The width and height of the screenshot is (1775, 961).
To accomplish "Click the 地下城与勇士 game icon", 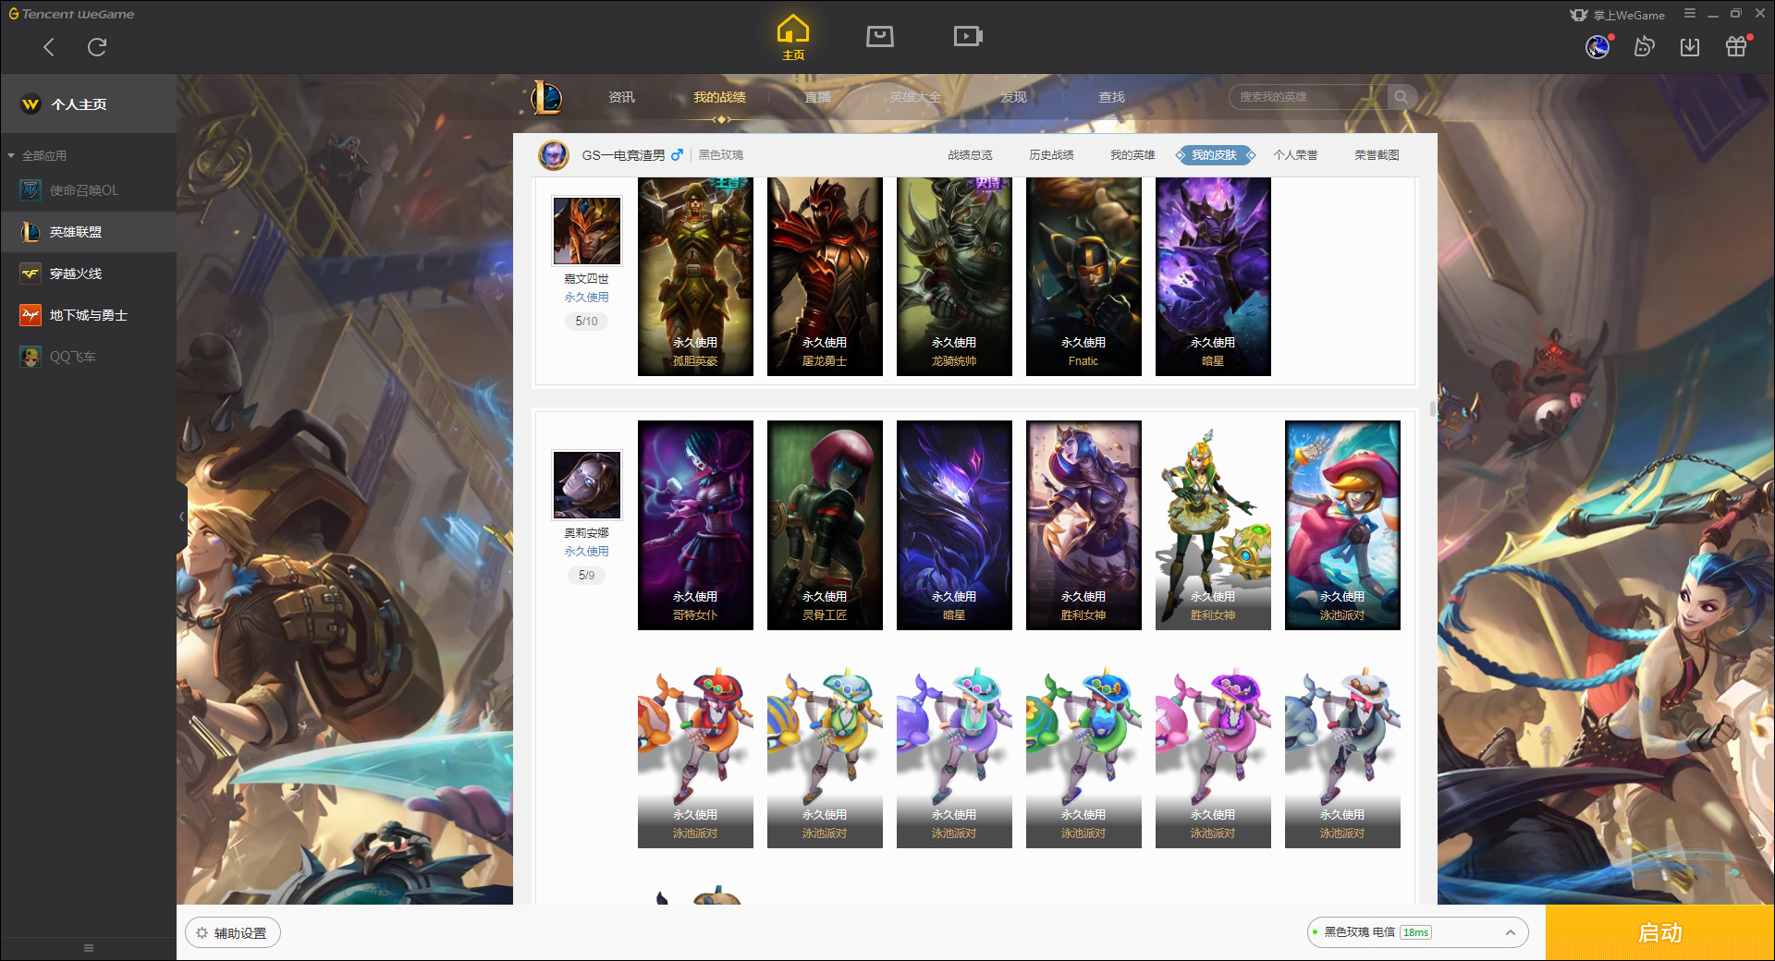I will point(31,315).
